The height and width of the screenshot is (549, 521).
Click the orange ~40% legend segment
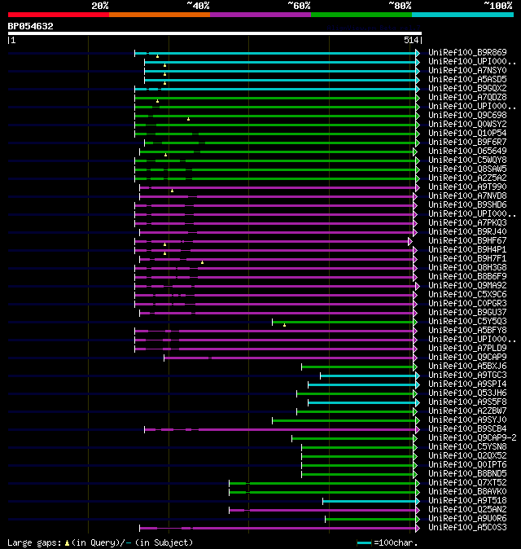[x=160, y=15]
